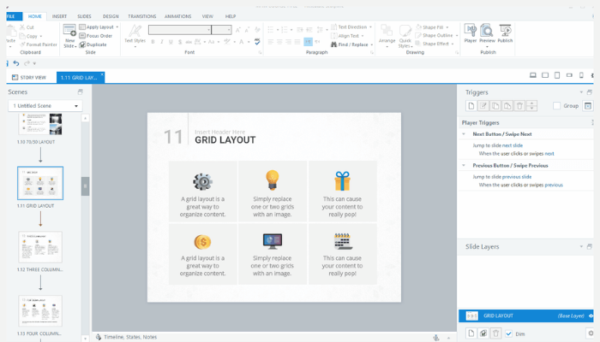Screen dimensions: 600x342
Task: Click the duplicate layer icon
Action: tap(483, 333)
